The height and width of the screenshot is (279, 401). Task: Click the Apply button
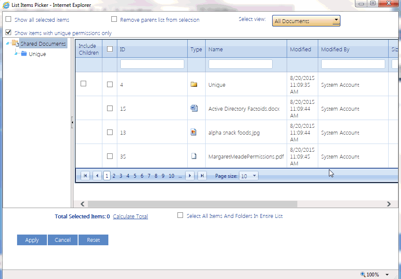[x=32, y=240]
